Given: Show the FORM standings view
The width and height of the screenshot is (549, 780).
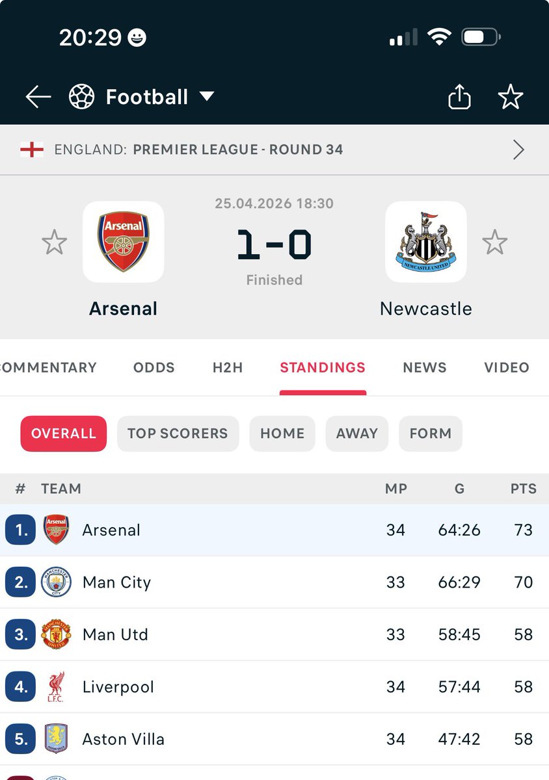Looking at the screenshot, I should (x=431, y=434).
